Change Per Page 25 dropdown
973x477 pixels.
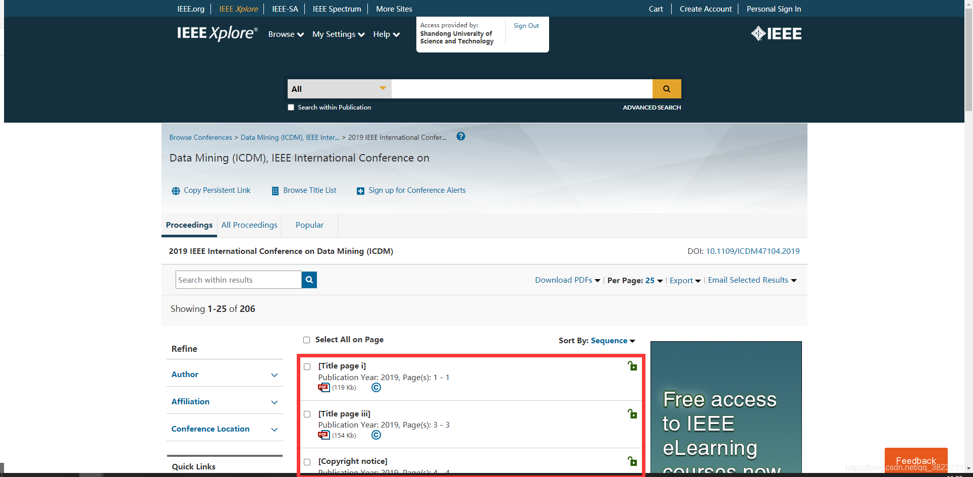coord(654,281)
